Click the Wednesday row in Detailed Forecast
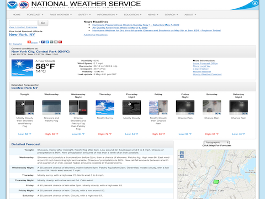This screenshot has height=199, width=265. [x=92, y=160]
